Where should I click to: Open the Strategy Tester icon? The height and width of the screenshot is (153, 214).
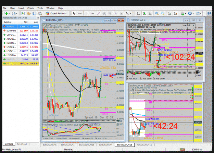(x=40, y=13)
